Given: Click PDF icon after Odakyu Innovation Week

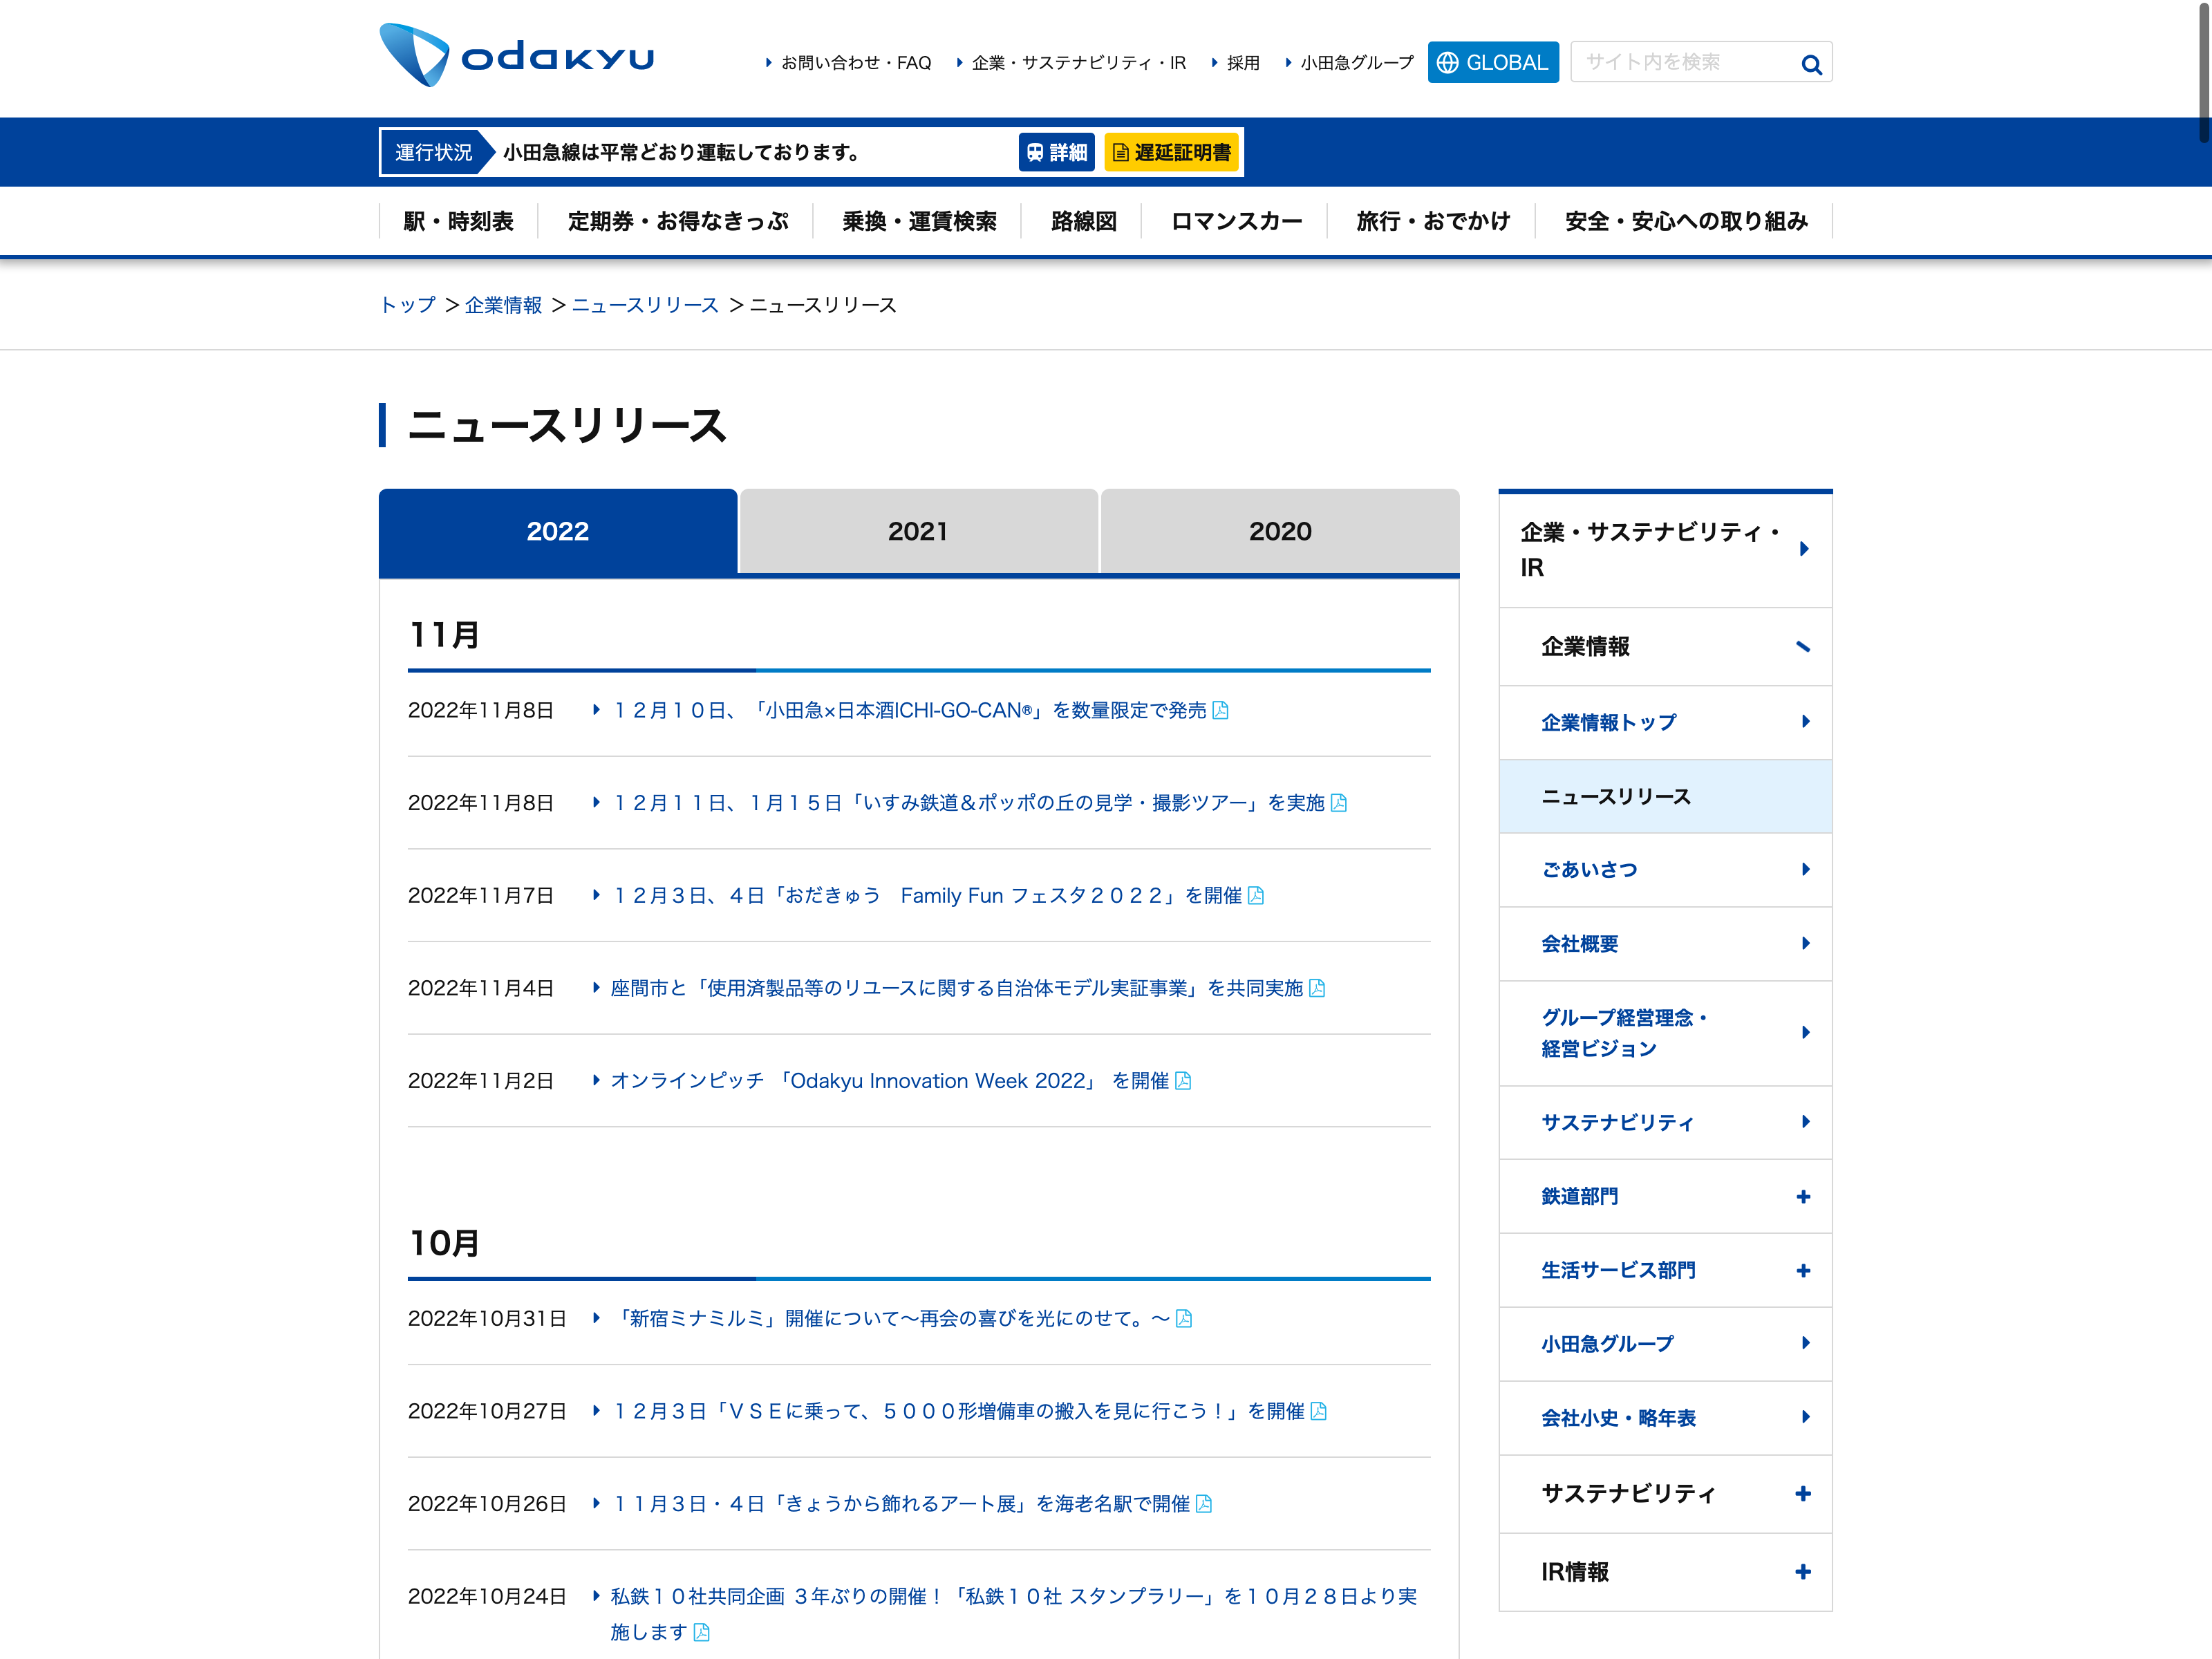Looking at the screenshot, I should (1183, 1081).
